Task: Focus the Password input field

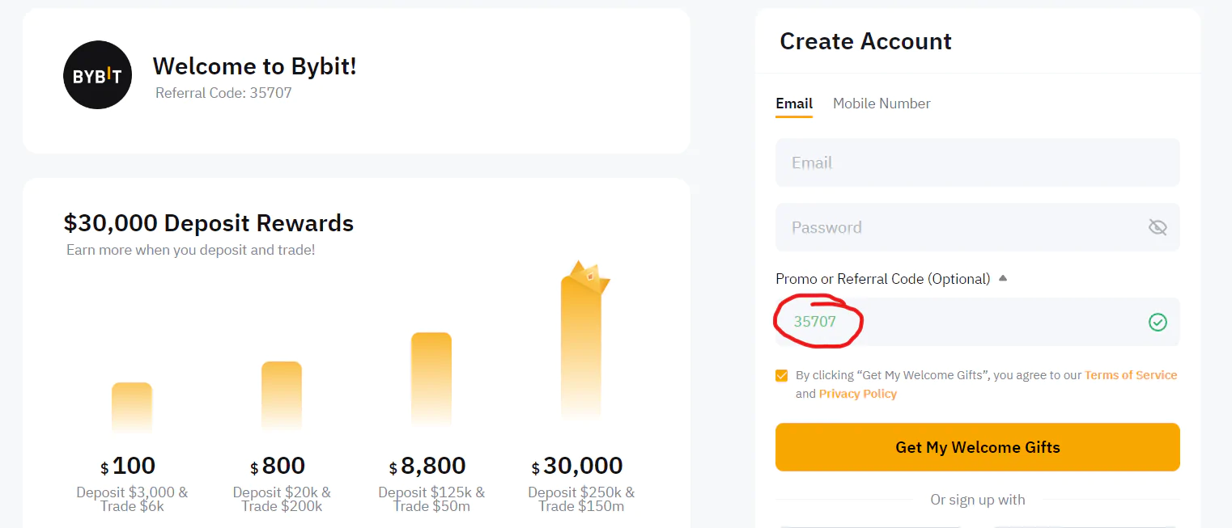Action: [x=977, y=227]
